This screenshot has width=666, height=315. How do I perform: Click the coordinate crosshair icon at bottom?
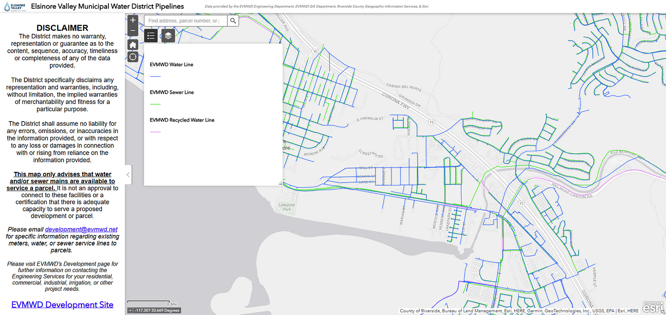(130, 310)
